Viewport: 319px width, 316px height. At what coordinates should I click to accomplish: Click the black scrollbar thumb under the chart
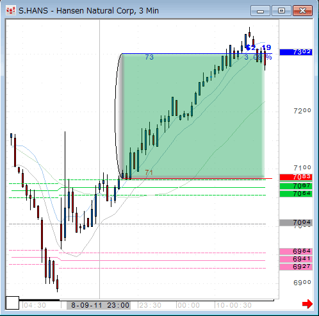(39, 300)
